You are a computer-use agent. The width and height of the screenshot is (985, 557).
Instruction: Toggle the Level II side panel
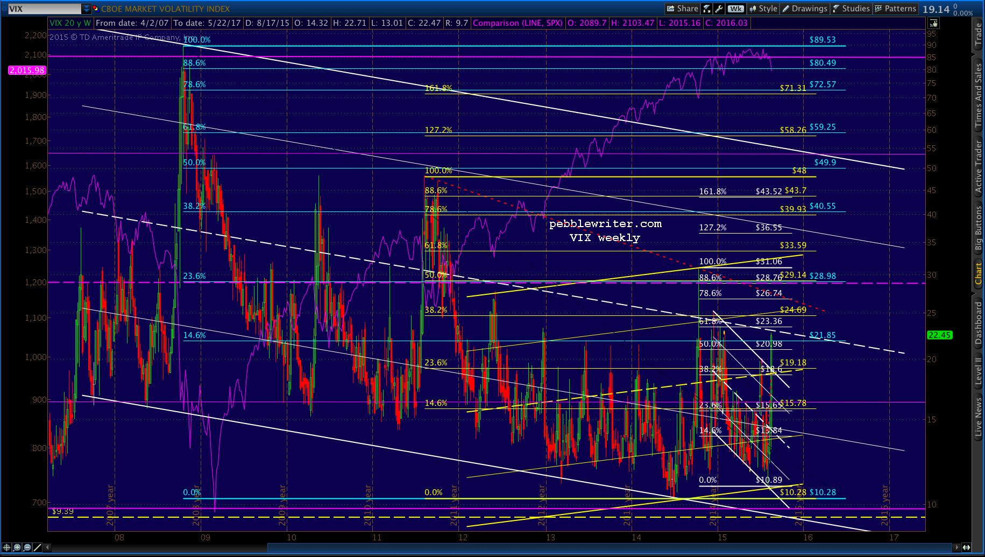click(x=979, y=371)
